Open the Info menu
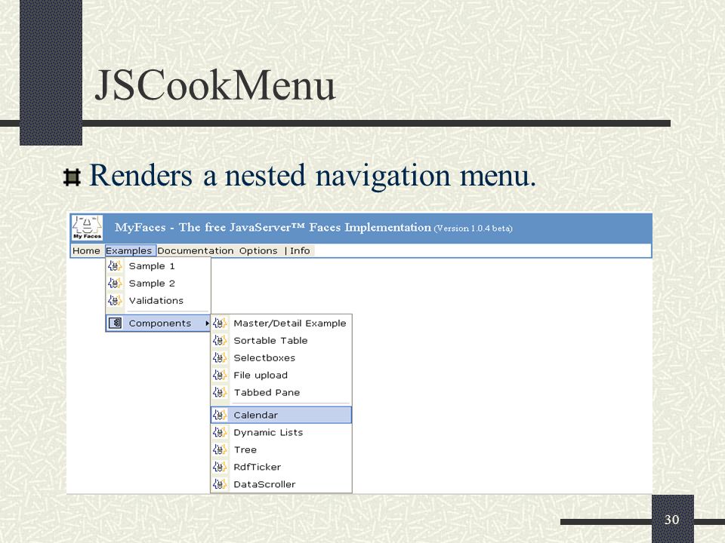725x543 pixels. click(x=300, y=250)
